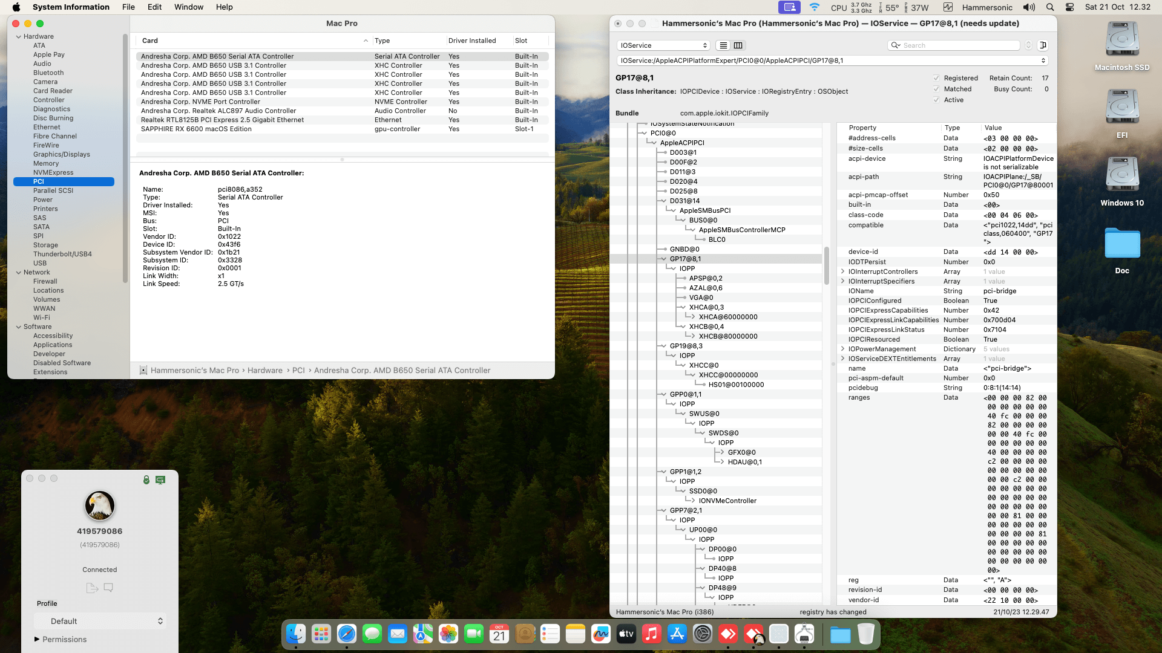Switch IORegistryExplorer to column view icon
Image resolution: width=1162 pixels, height=653 pixels.
[x=738, y=45]
